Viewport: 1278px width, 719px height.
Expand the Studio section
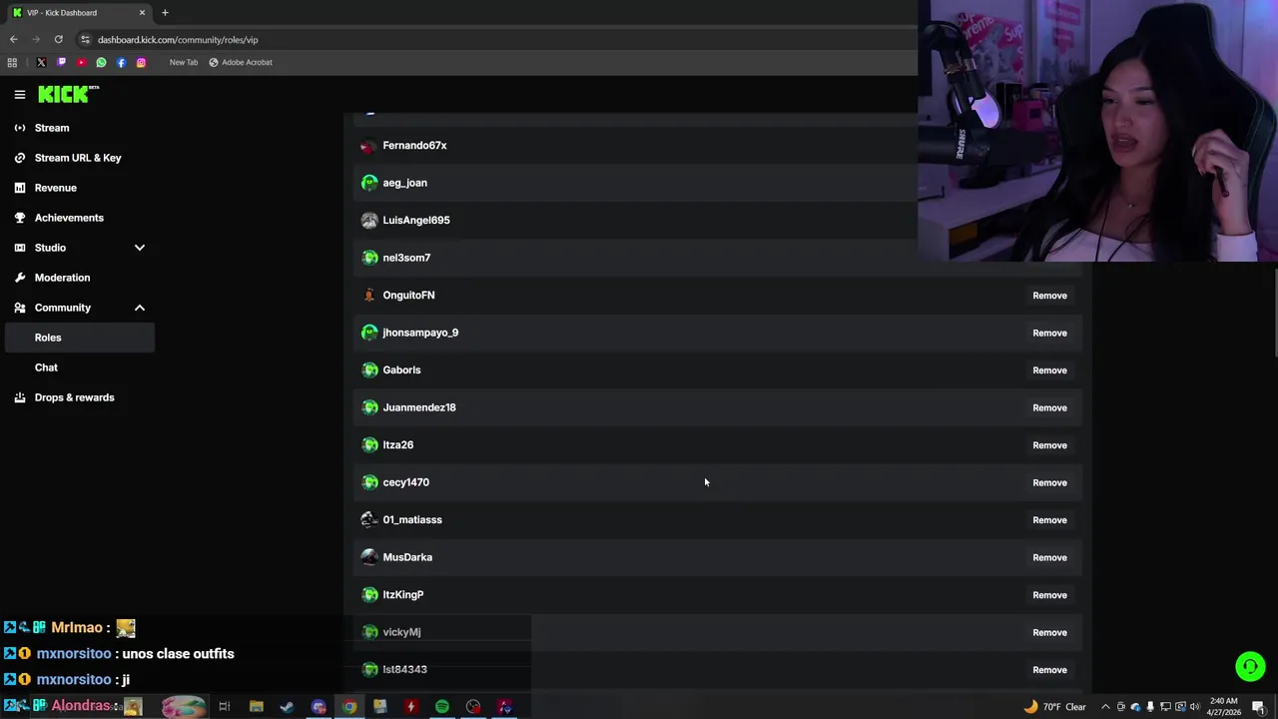(x=140, y=248)
